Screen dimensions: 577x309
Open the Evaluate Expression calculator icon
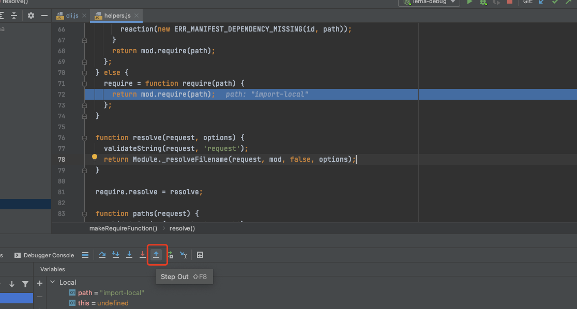[x=200, y=255]
